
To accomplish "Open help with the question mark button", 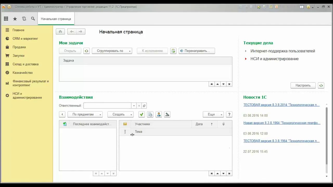I will point(229,114).
